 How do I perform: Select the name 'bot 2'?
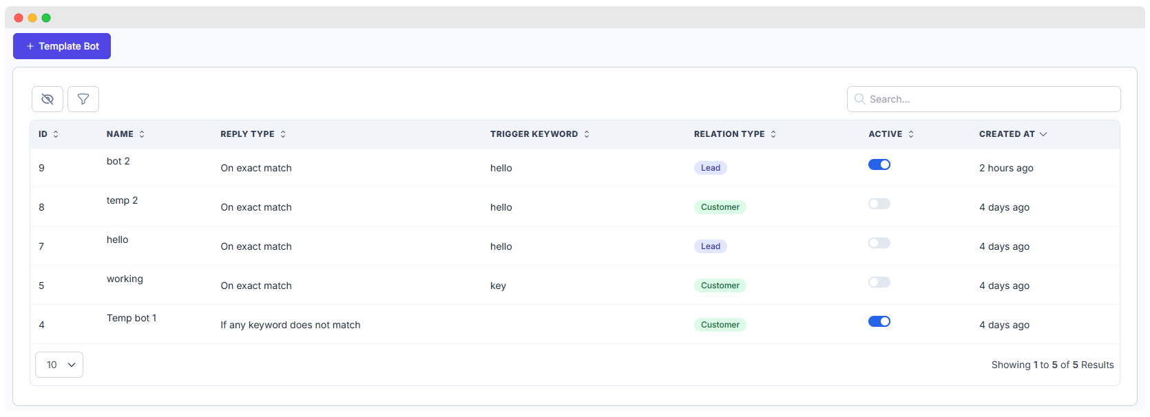coord(118,161)
